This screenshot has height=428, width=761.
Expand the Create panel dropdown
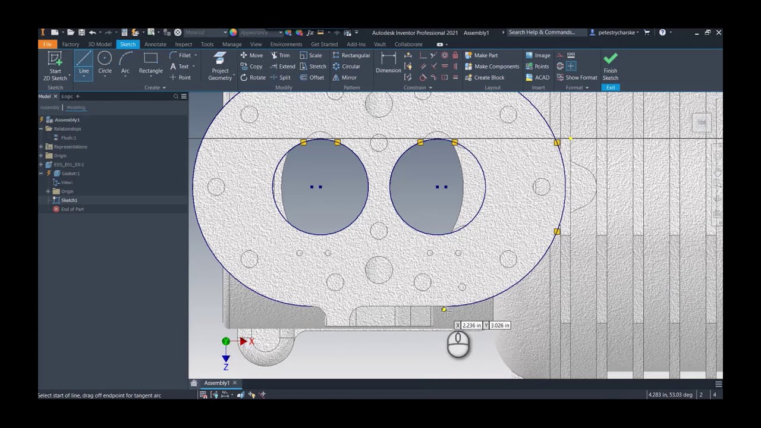[x=155, y=87]
